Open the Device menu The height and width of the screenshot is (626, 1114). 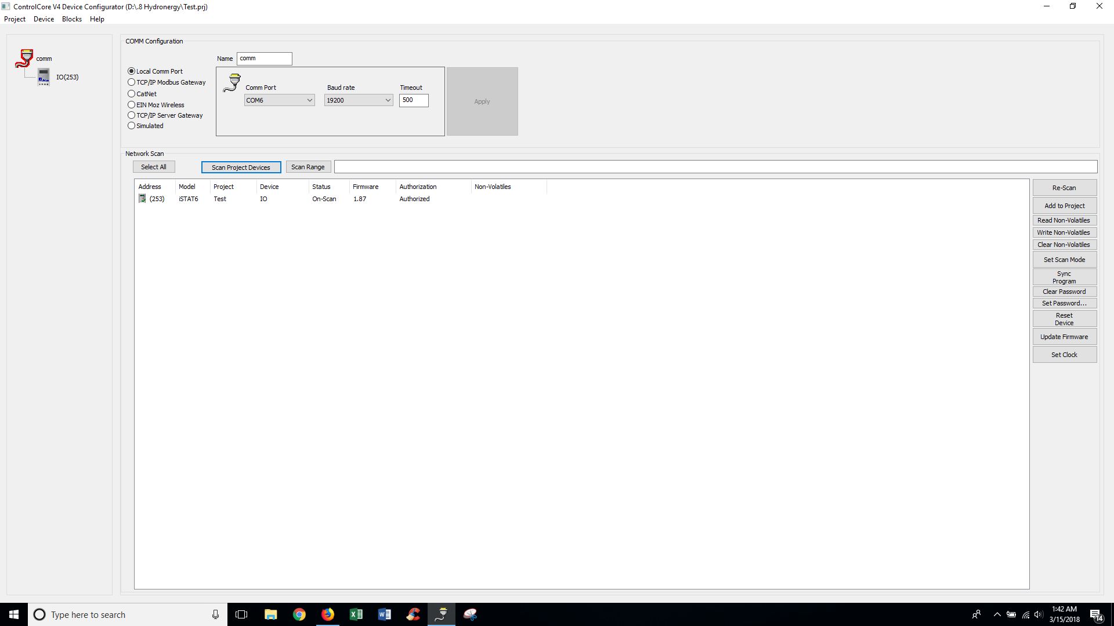coord(44,19)
